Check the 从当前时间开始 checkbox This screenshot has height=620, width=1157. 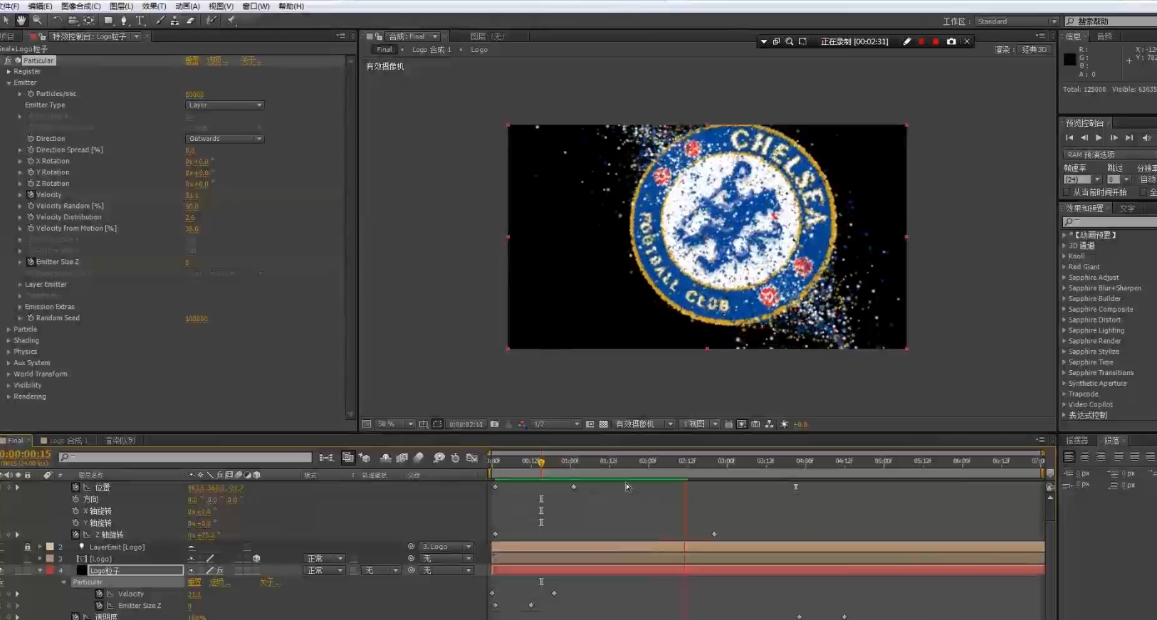pyautogui.click(x=1067, y=192)
